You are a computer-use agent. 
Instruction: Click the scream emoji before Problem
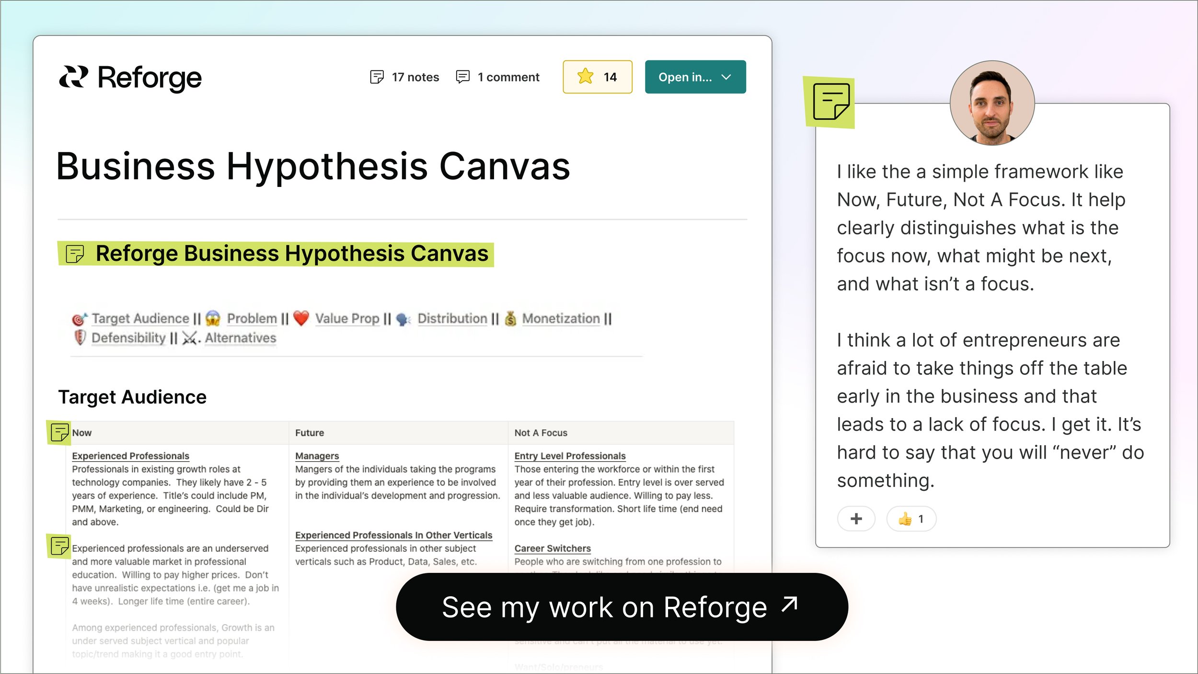coord(213,318)
